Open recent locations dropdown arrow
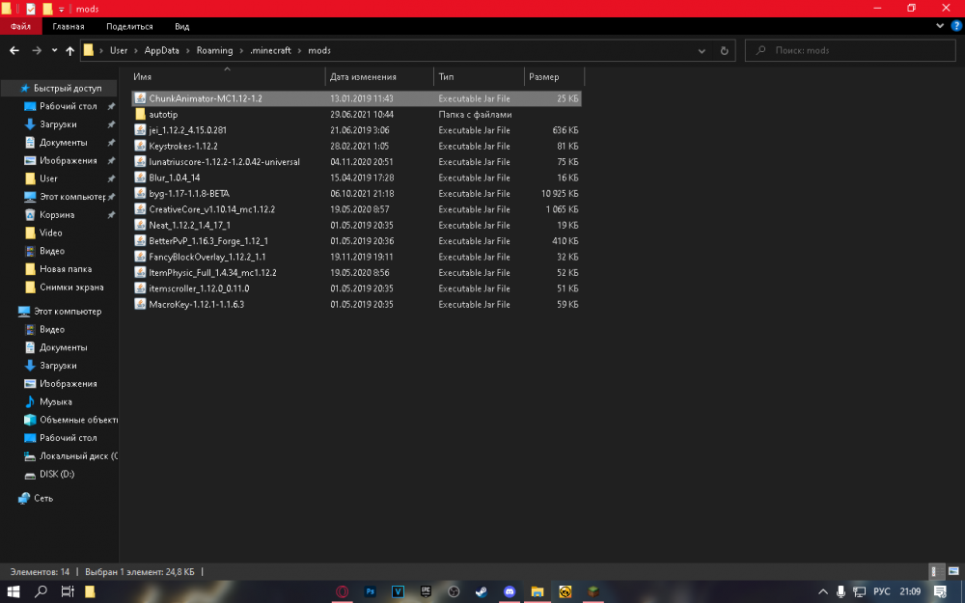 coord(54,50)
